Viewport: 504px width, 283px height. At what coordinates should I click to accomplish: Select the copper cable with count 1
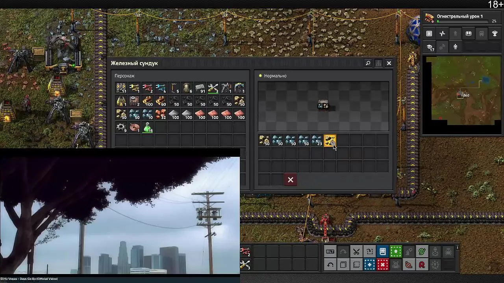click(134, 128)
